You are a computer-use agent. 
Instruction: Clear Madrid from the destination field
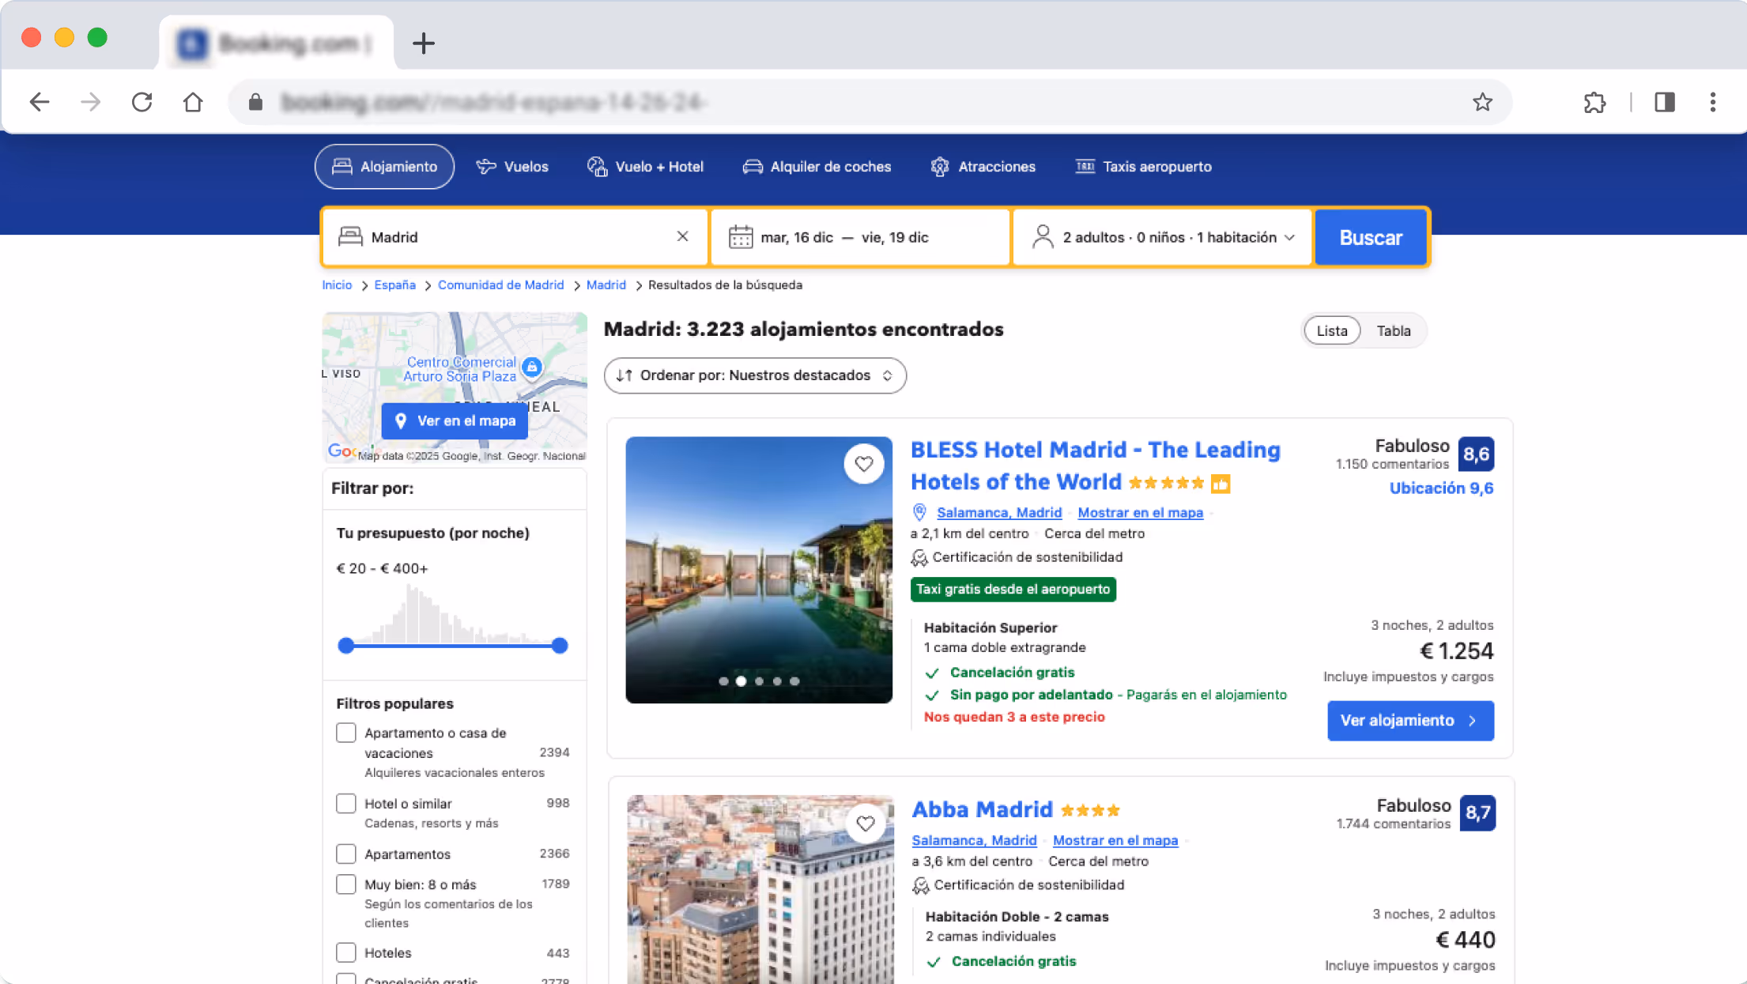tap(681, 236)
